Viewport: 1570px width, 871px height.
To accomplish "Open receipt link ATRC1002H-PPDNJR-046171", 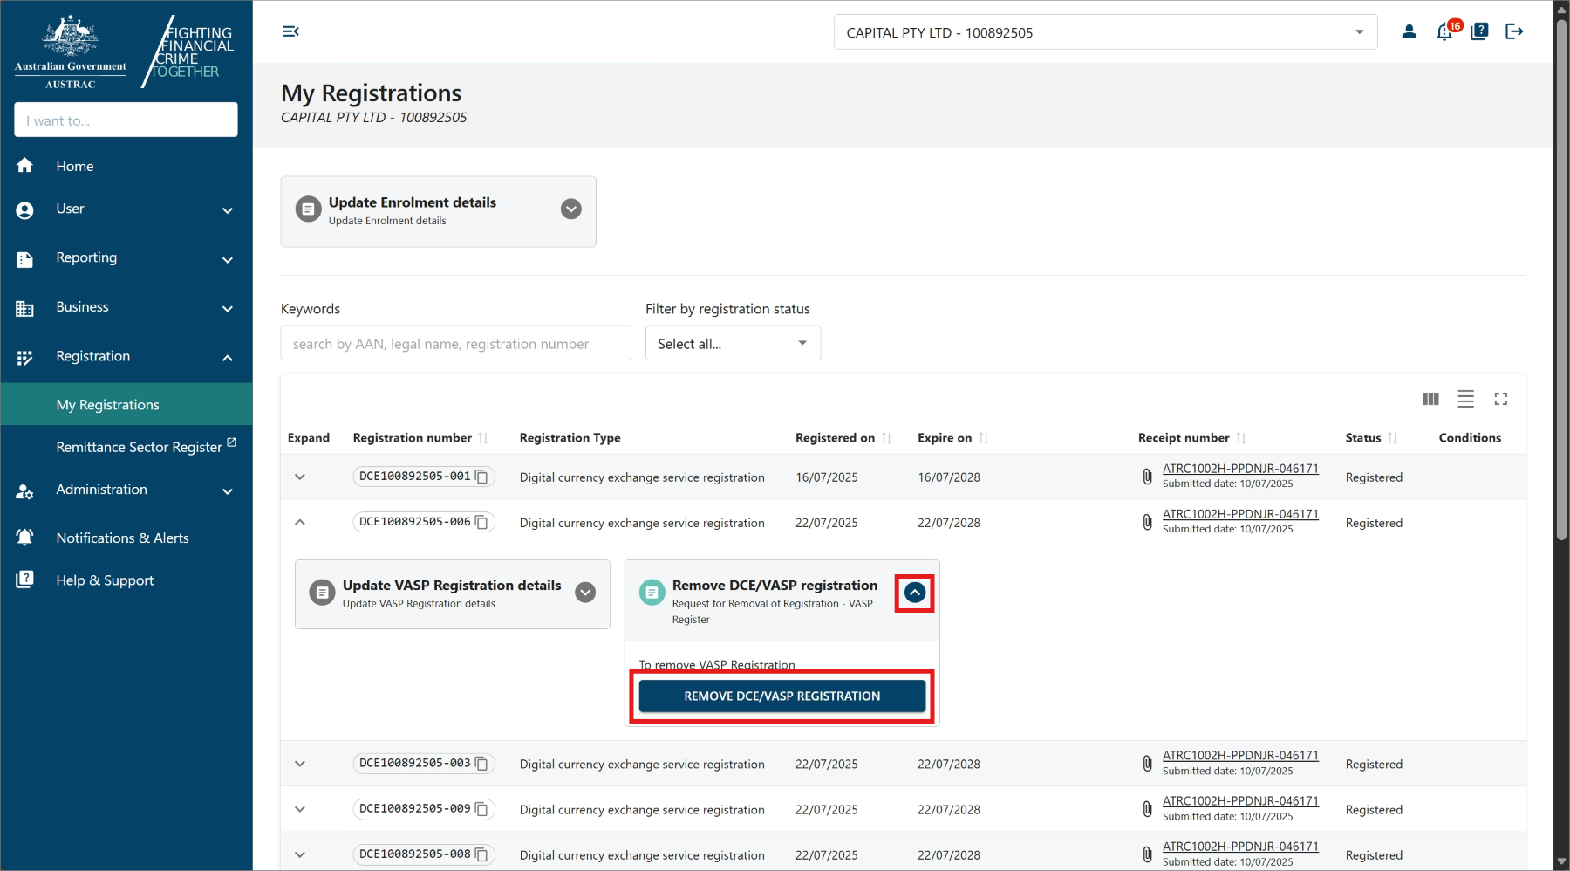I will [x=1240, y=468].
